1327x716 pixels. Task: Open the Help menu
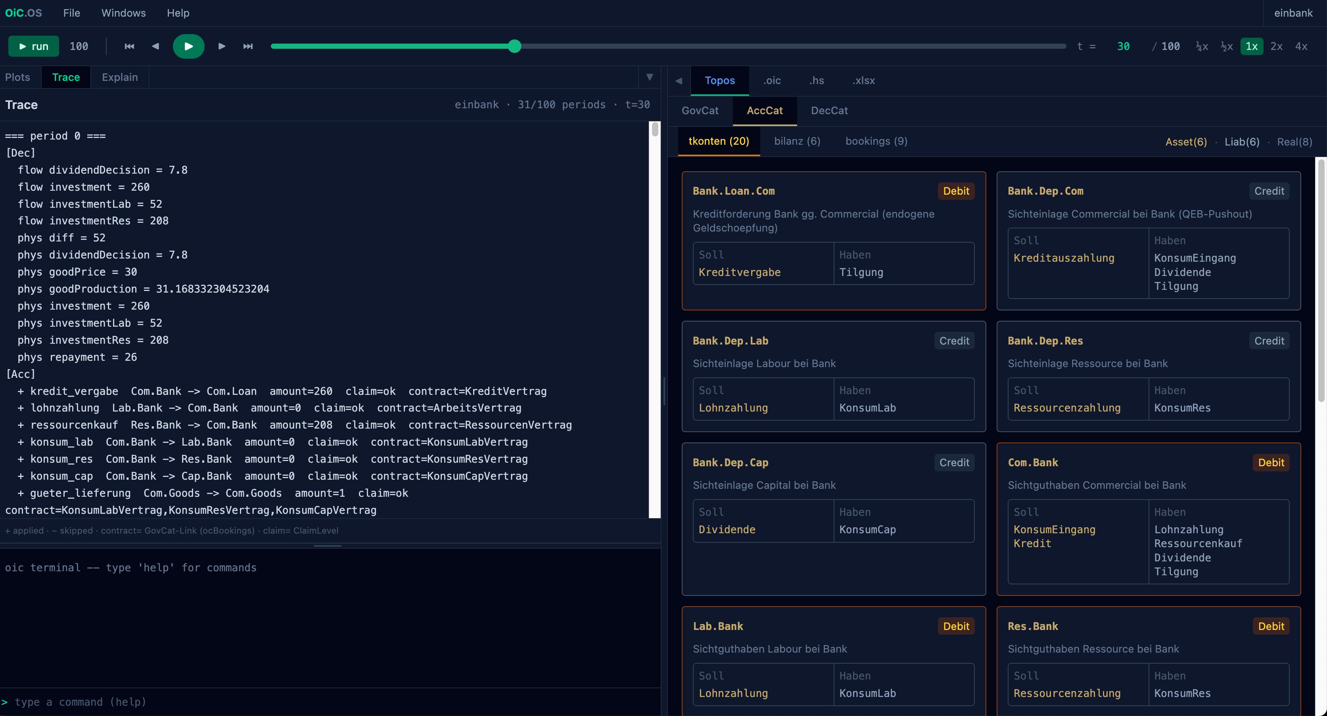pos(178,13)
